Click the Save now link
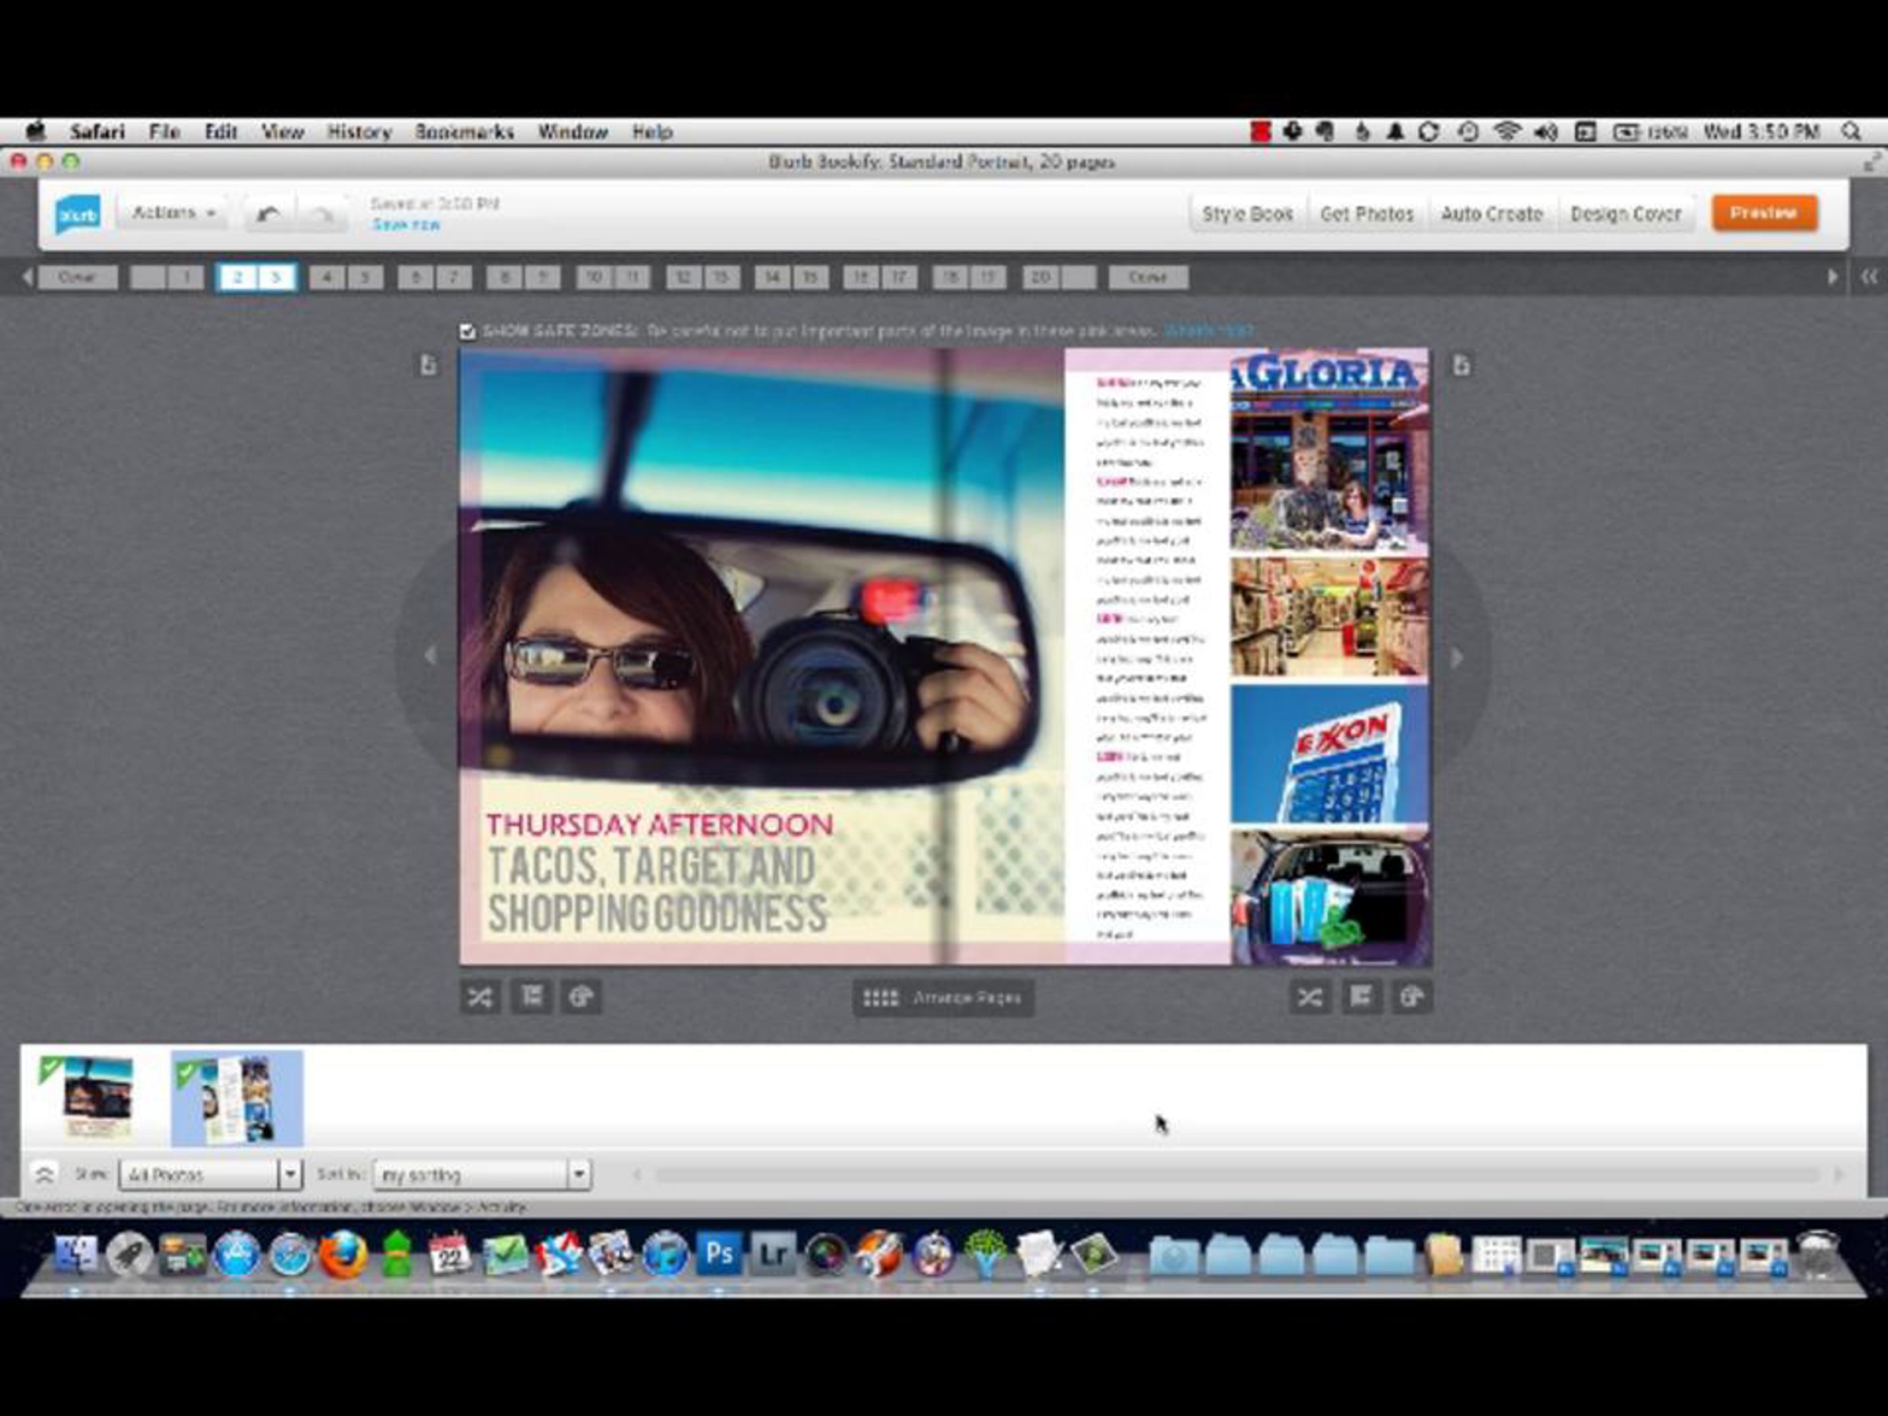The height and width of the screenshot is (1416, 1888). (x=406, y=225)
